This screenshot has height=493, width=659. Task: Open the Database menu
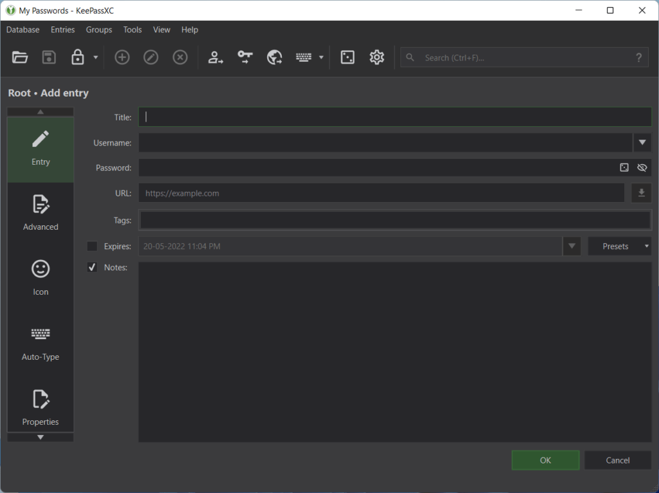[23, 30]
